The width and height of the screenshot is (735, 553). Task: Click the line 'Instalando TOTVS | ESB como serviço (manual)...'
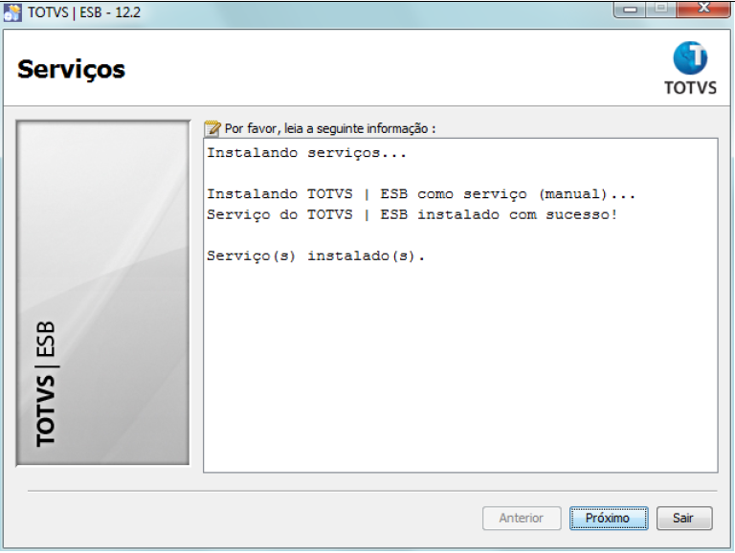point(421,194)
